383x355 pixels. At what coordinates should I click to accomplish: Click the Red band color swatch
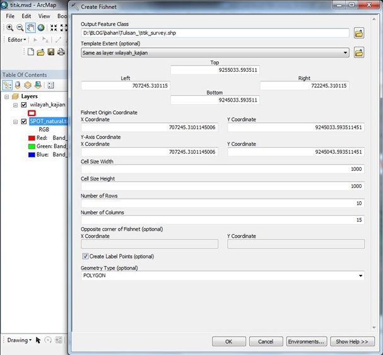pos(32,138)
